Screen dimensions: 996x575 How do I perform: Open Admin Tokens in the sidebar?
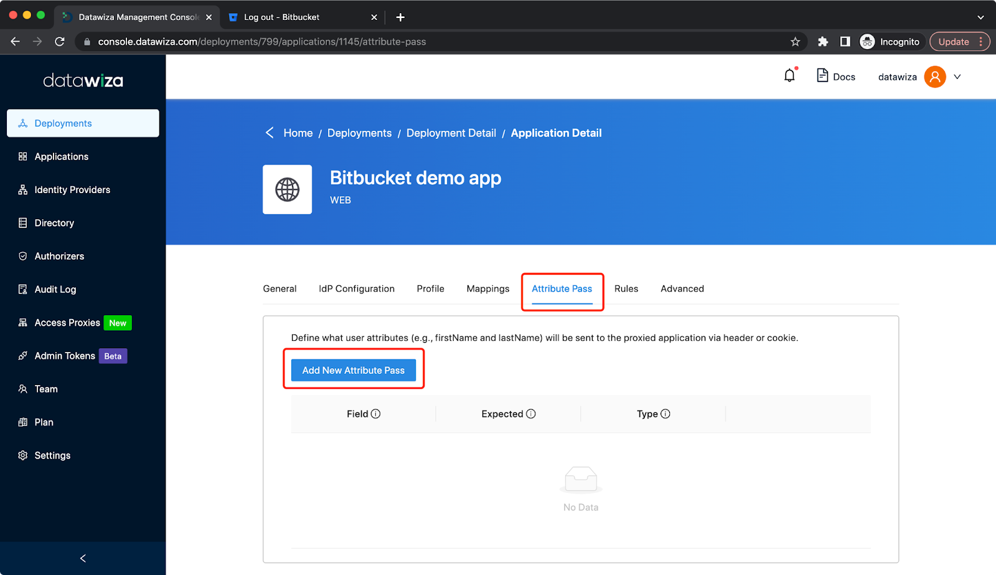point(83,356)
